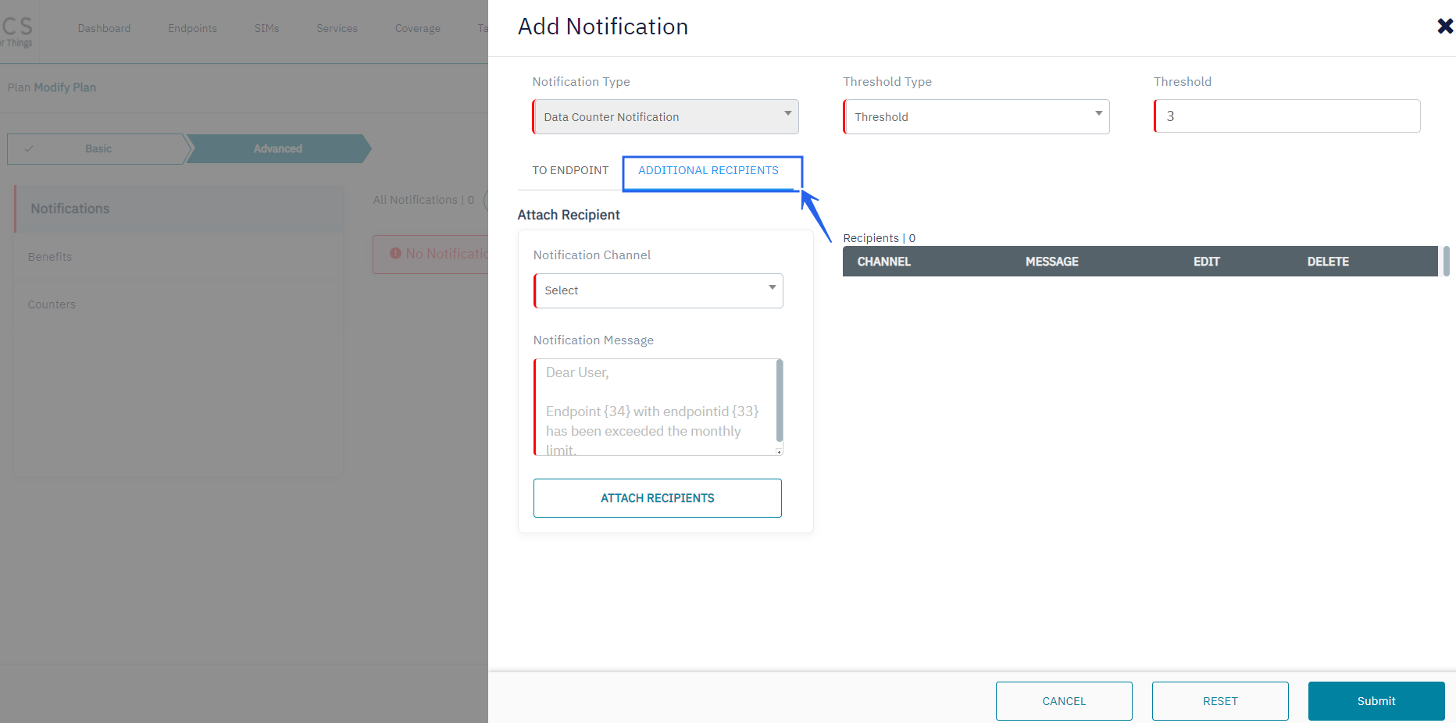This screenshot has height=723, width=1456.
Task: Open the Advanced plan step
Action: pos(277,149)
